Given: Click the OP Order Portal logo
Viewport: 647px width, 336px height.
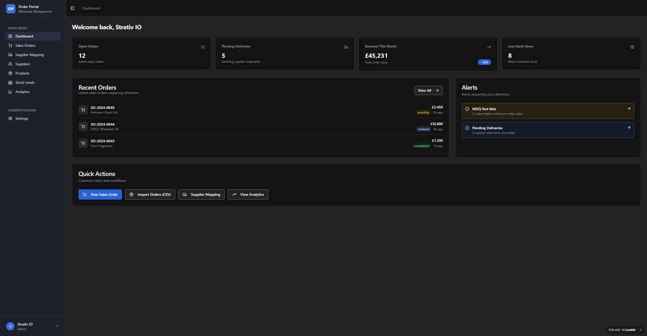Looking at the screenshot, I should click(11, 9).
